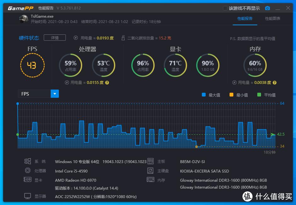The image size is (296, 205).
Task: Click the 显卡 graphics card icon
Action: [28, 180]
